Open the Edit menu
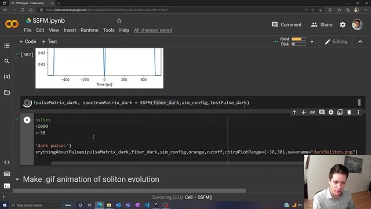This screenshot has width=371, height=209. pyautogui.click(x=40, y=30)
